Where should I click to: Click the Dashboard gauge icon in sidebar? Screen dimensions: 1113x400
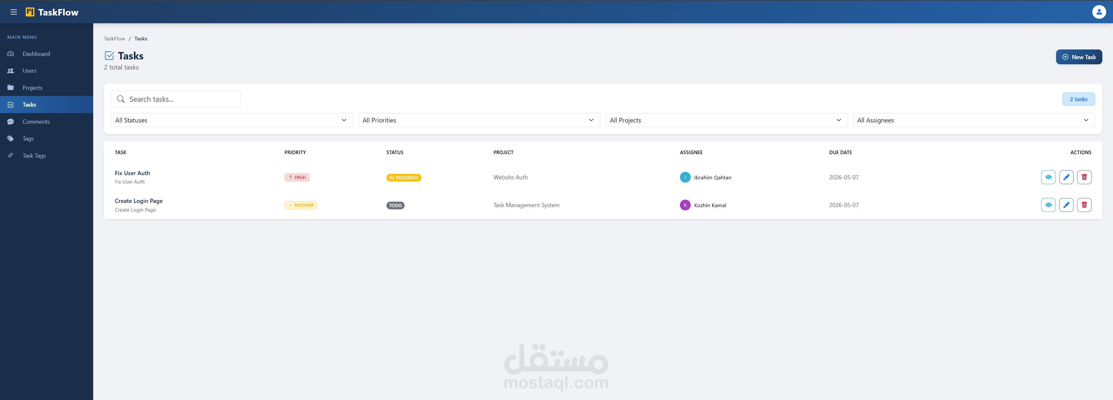tap(11, 54)
